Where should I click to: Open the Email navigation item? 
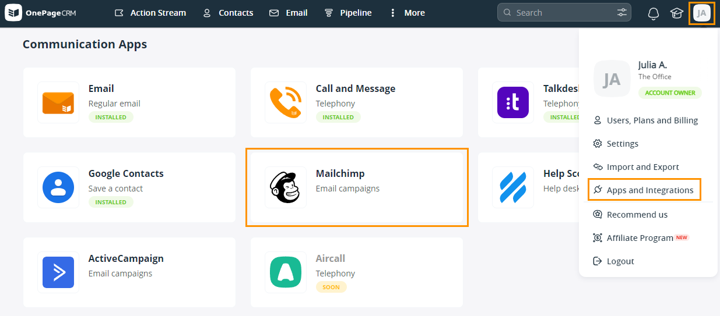(289, 13)
